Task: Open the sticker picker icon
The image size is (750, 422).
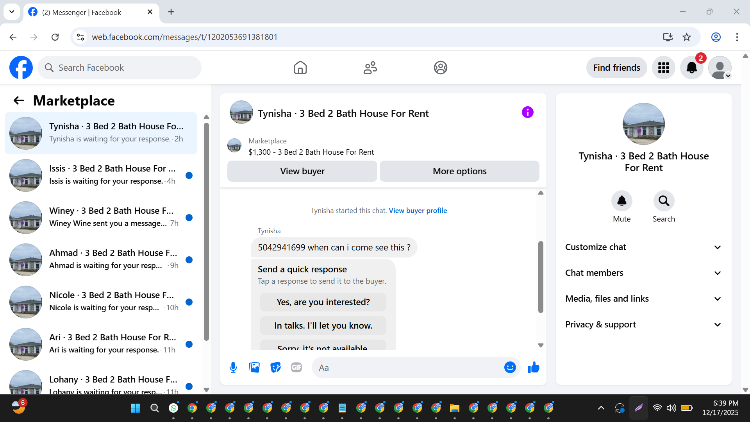Action: click(275, 368)
